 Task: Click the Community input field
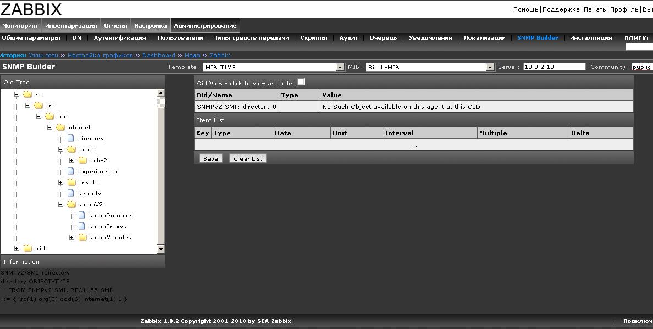(x=642, y=67)
